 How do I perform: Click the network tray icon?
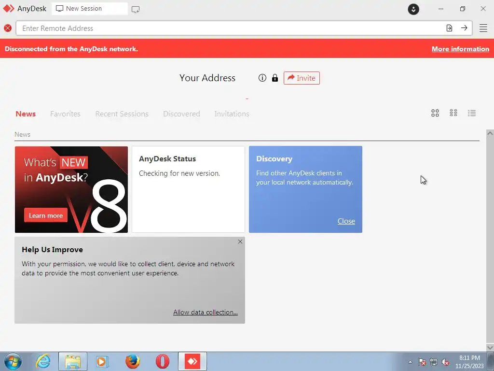434,362
